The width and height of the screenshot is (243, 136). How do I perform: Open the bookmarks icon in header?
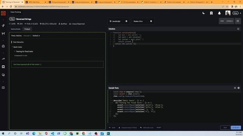pos(211,13)
